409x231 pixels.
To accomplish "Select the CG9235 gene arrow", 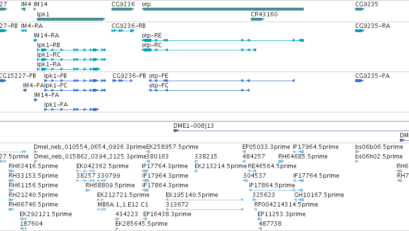I will pos(359,9).
